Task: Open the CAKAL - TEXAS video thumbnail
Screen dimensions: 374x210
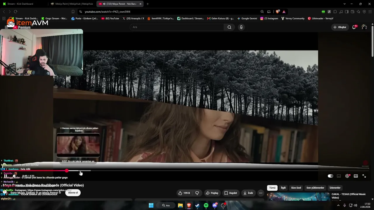Action: [298, 197]
